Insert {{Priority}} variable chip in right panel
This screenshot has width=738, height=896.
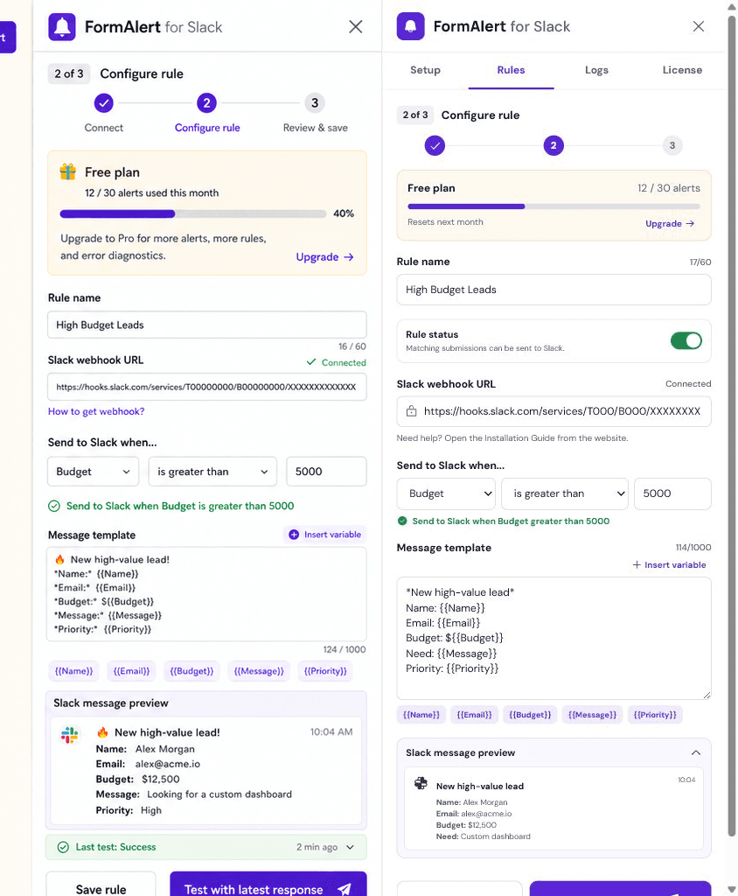(x=655, y=714)
